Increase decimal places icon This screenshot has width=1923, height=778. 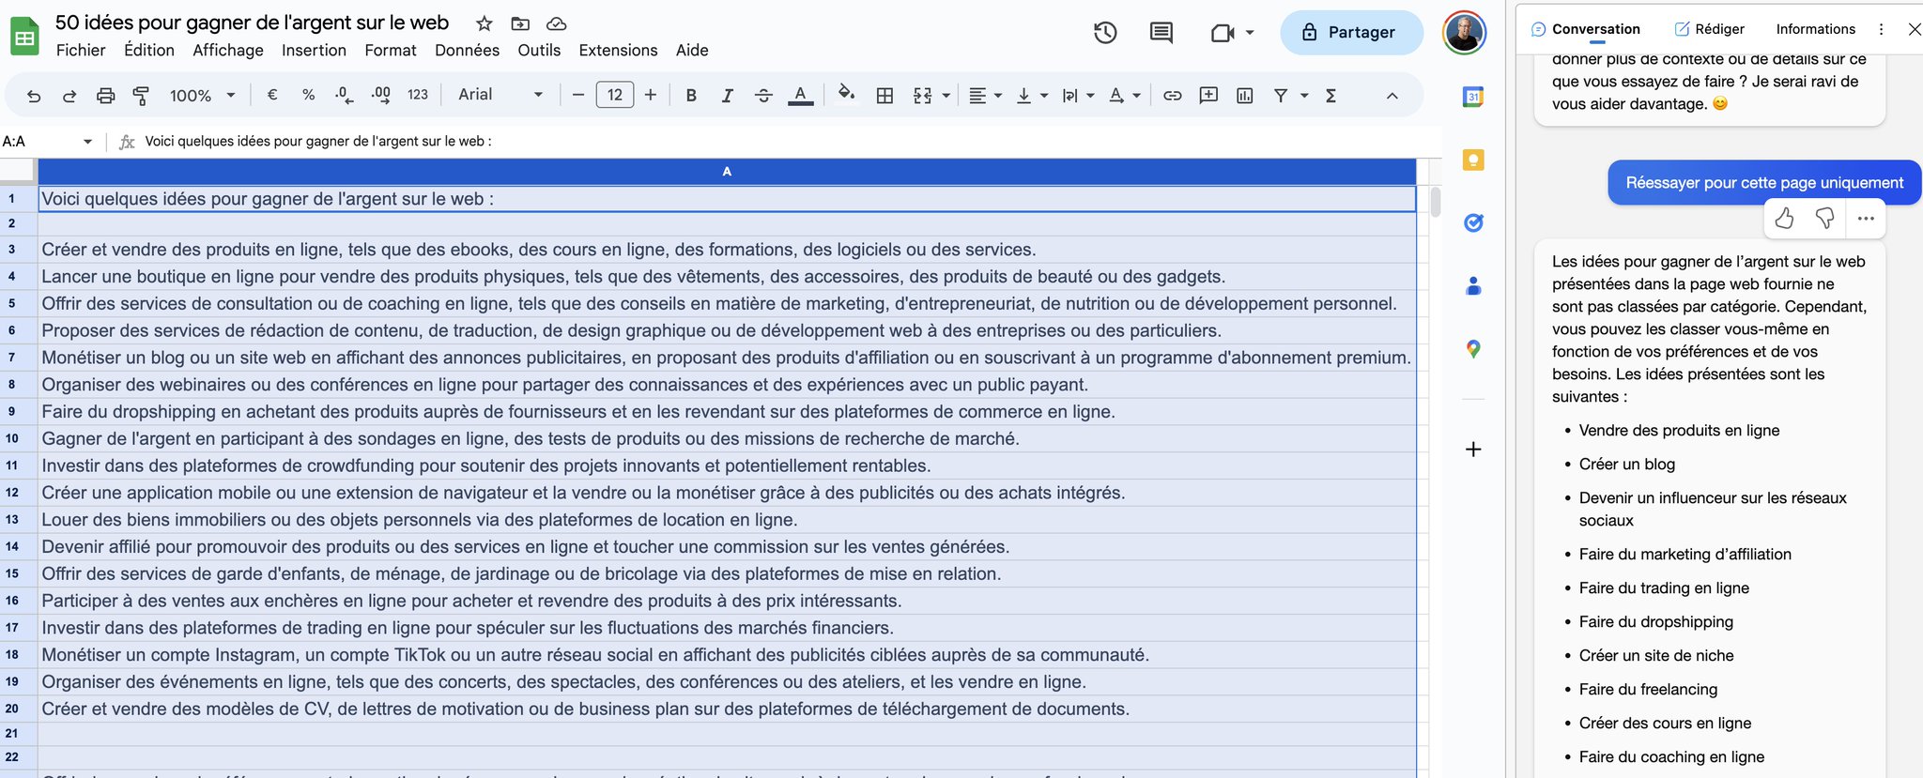coord(380,95)
